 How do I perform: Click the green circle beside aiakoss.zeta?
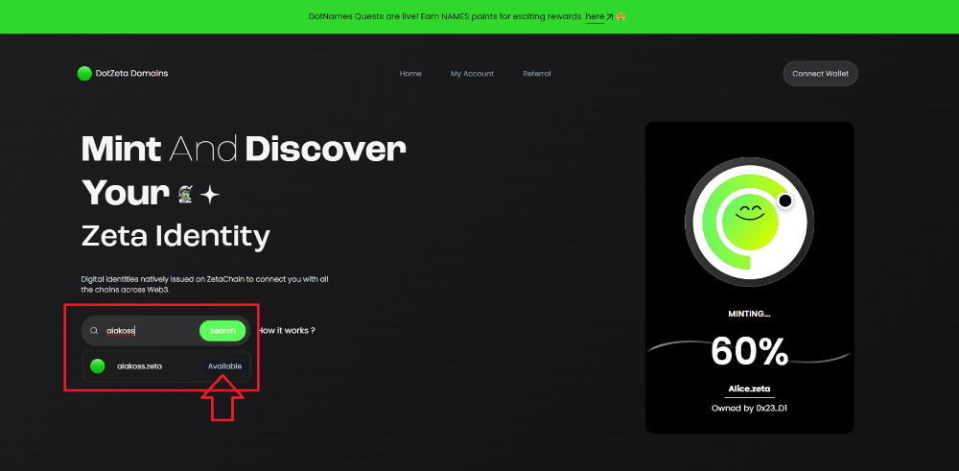pos(97,366)
